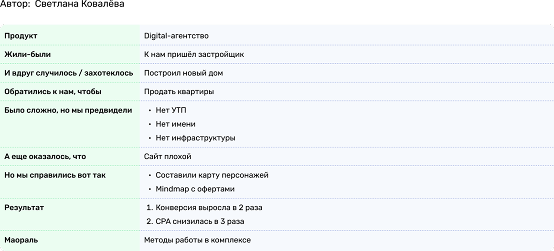
Task: Click the Составили карту персонажей bullet
Action: (x=212, y=175)
